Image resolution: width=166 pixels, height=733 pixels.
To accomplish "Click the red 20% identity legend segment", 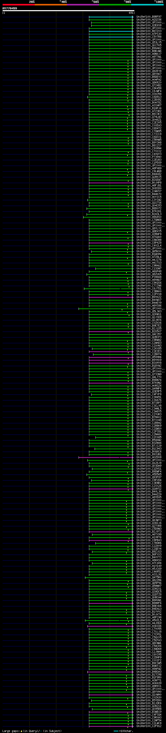I will point(18,5).
